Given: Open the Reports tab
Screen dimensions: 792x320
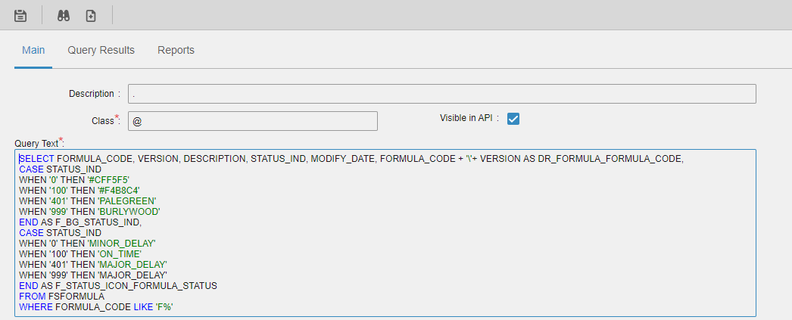Looking at the screenshot, I should (x=176, y=50).
